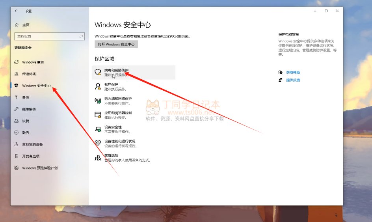Click the 病毒和威胁防护 shield warning icon
The height and width of the screenshot is (222, 372).
click(98, 72)
